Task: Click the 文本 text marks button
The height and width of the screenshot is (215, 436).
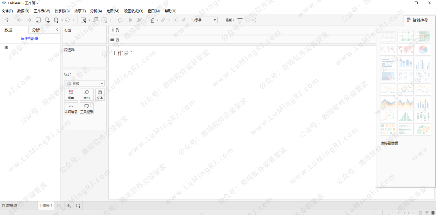Action: pyautogui.click(x=100, y=95)
